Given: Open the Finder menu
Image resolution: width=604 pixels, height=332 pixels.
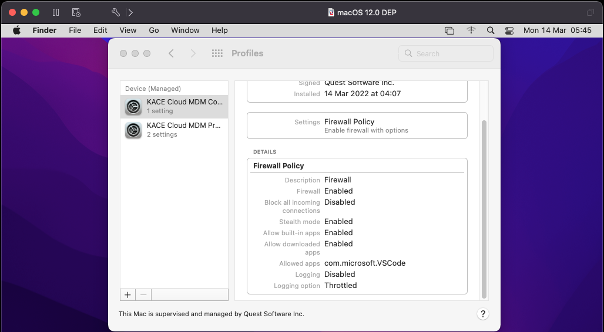Looking at the screenshot, I should coord(44,31).
